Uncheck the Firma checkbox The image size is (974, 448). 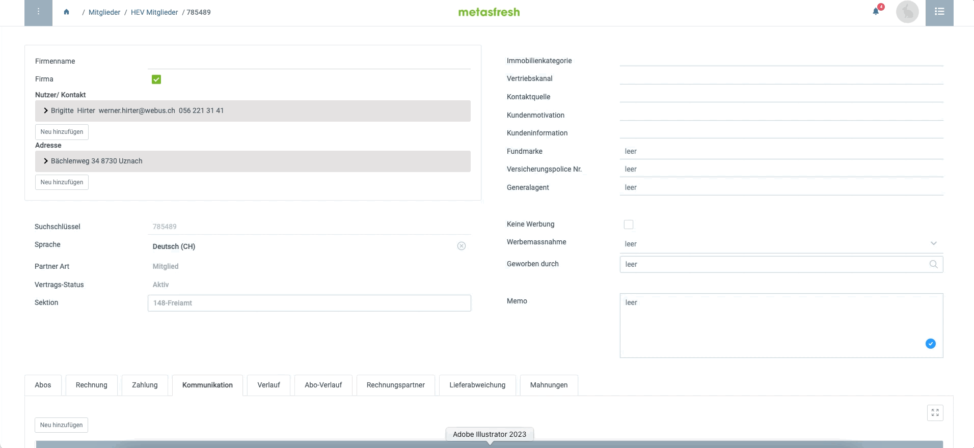point(156,79)
